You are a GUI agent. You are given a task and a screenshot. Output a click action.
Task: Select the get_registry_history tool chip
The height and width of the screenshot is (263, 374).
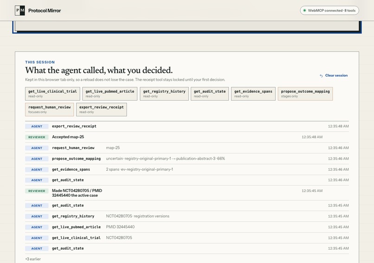pos(164,94)
